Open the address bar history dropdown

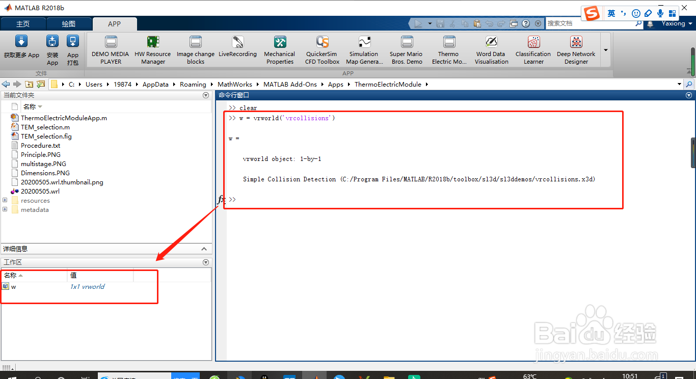679,84
